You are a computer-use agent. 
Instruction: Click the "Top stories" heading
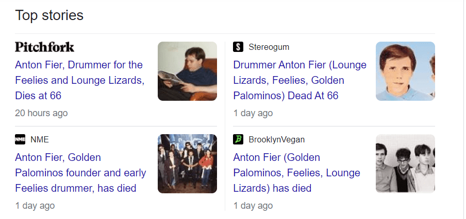tap(49, 15)
